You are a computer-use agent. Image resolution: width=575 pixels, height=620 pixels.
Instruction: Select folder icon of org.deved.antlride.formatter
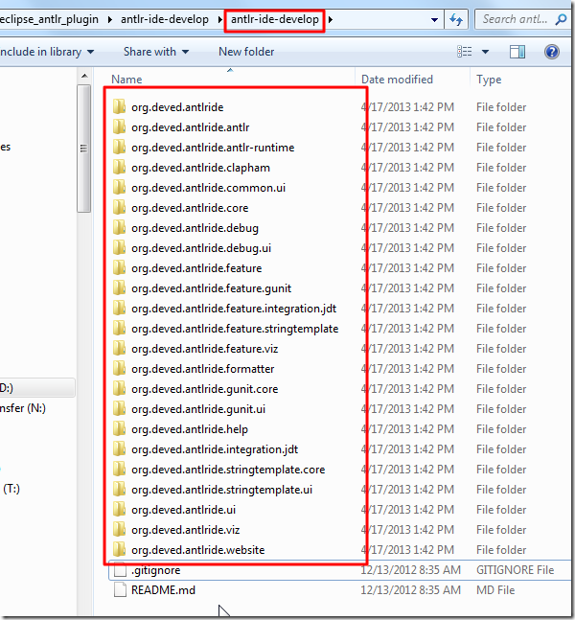click(x=119, y=369)
